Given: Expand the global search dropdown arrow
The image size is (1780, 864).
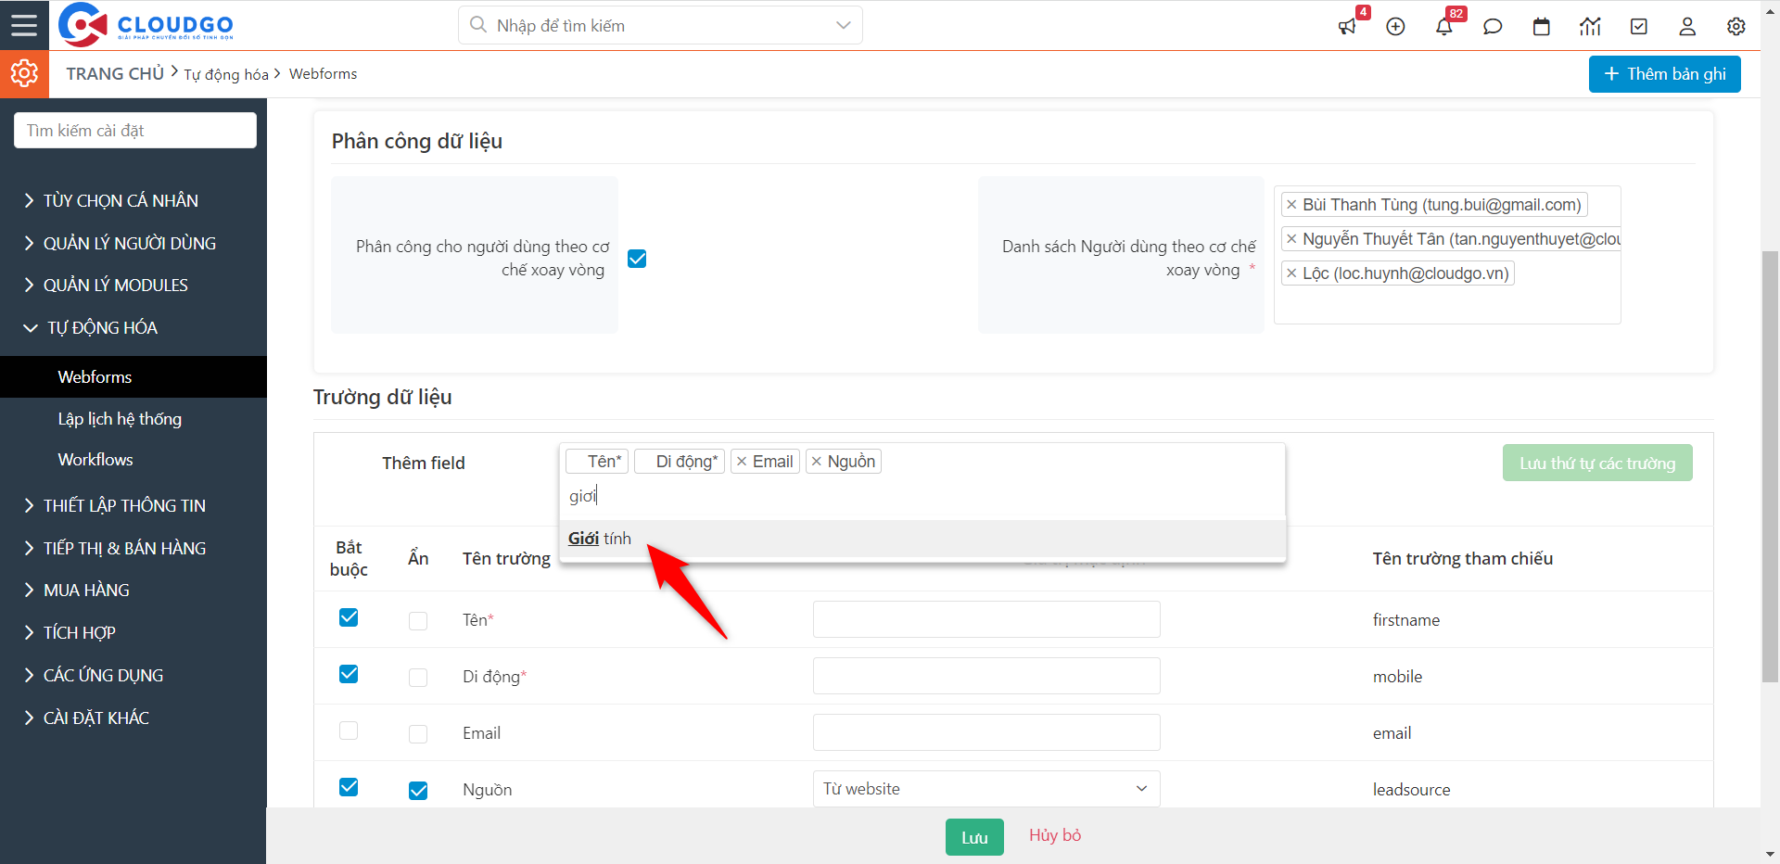Looking at the screenshot, I should pyautogui.click(x=843, y=25).
